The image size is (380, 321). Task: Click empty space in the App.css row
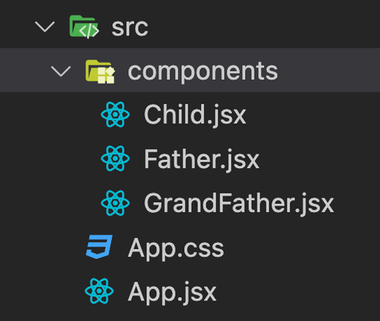point(301,247)
